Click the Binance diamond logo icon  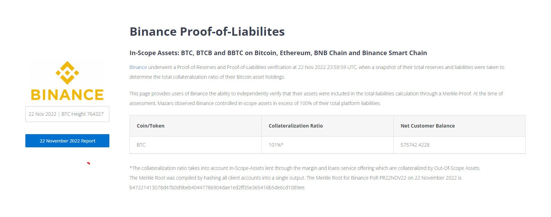point(67,73)
